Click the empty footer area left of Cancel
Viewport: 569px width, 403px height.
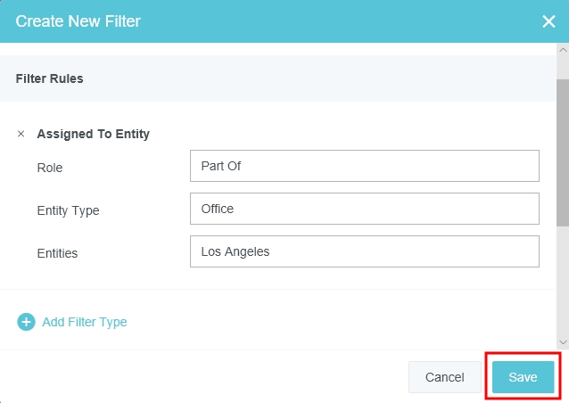click(205, 377)
